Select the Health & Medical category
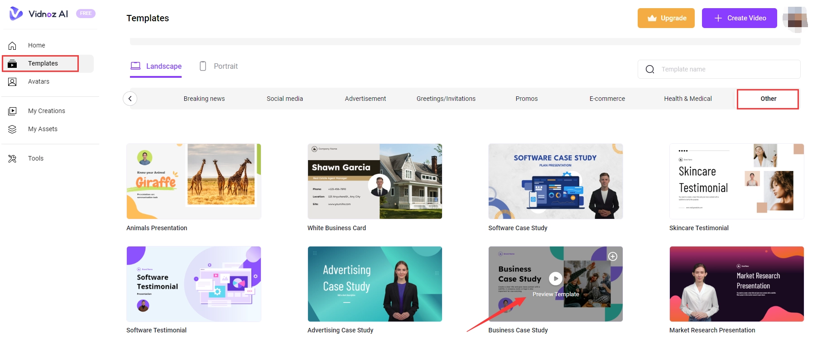822x341 pixels. [x=687, y=99]
